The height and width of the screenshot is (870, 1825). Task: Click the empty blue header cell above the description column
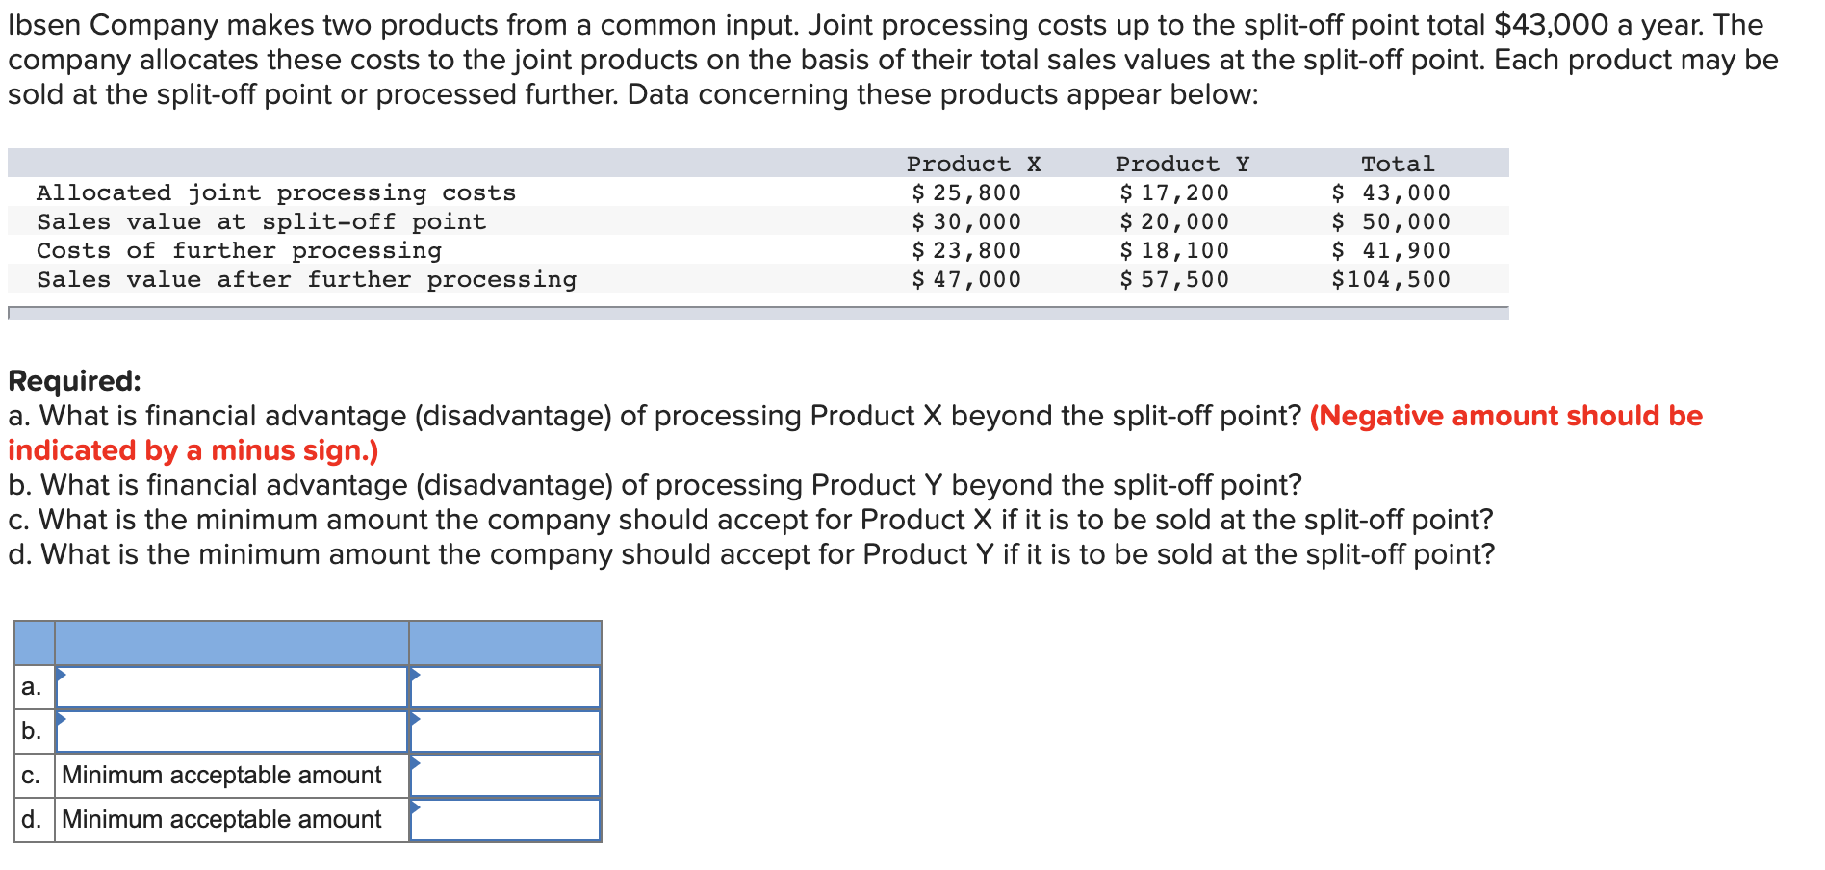tap(231, 640)
